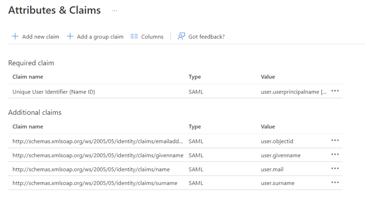The image size is (365, 199).
Task: Open ellipsis menu for Unique User Identifier claim
Action: (335, 91)
